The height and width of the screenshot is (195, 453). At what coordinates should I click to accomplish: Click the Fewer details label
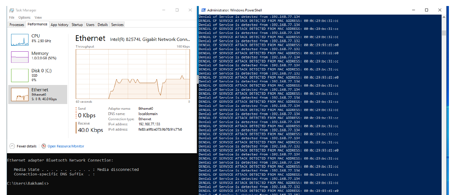(x=27, y=146)
